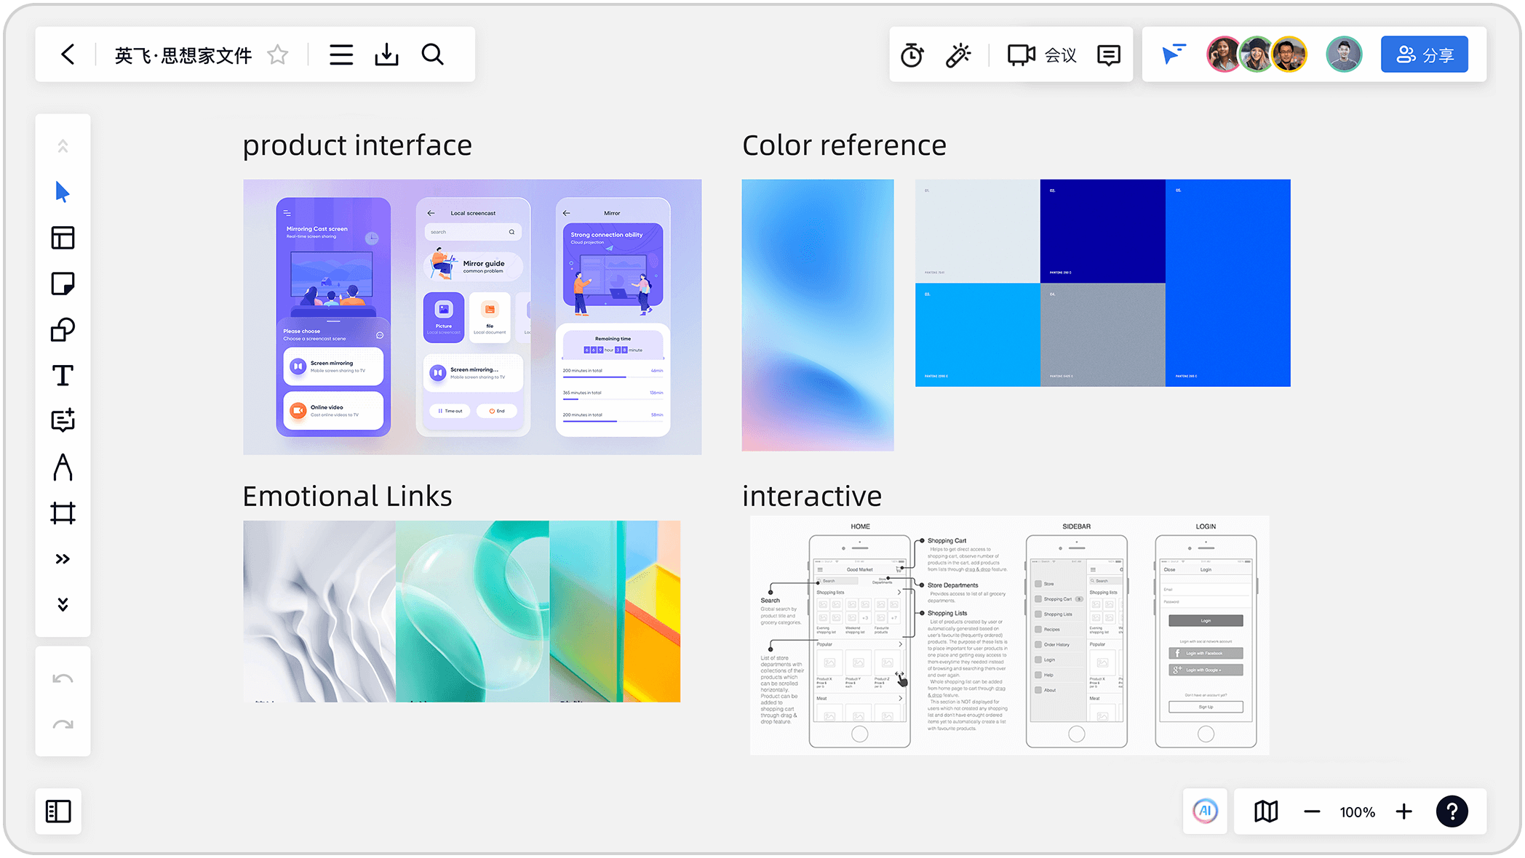Select the pen drawing tool
The height and width of the screenshot is (858, 1525).
click(x=63, y=467)
